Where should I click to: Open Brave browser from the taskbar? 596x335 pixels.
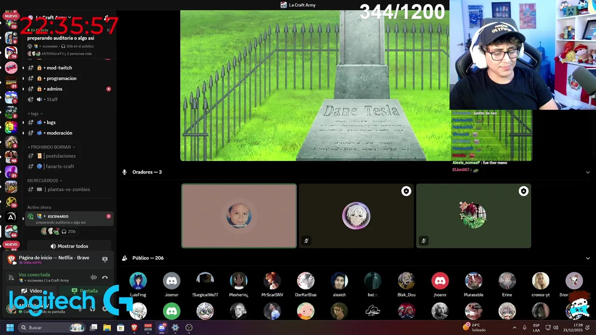click(135, 328)
